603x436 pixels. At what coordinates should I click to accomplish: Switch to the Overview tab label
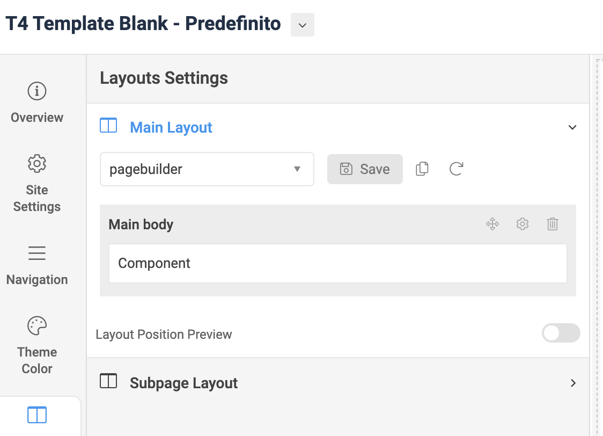tap(37, 118)
